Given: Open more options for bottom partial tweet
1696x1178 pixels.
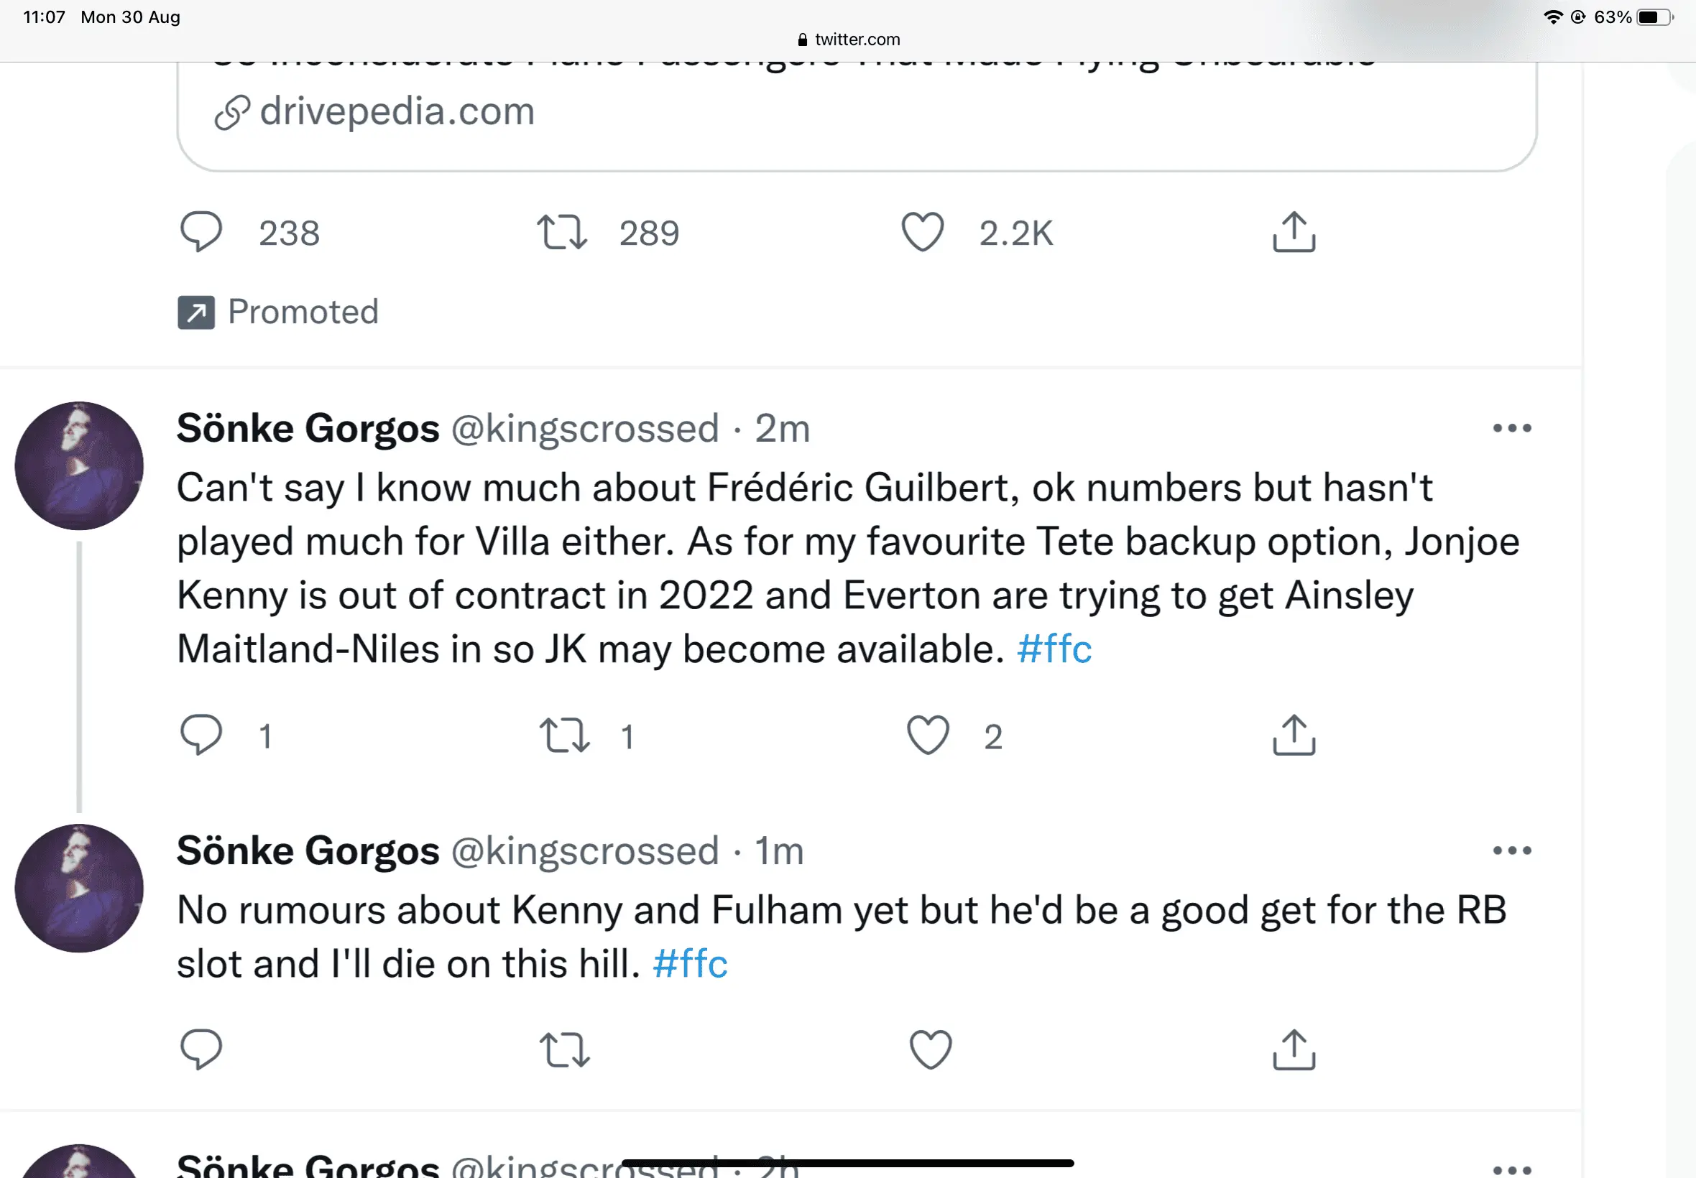Looking at the screenshot, I should click(x=1511, y=1169).
